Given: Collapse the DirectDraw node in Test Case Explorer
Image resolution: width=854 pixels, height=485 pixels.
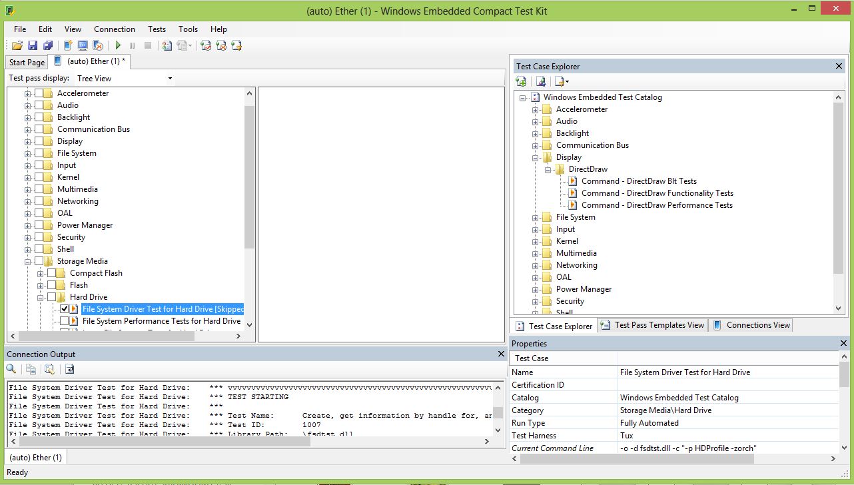Looking at the screenshot, I should click(x=548, y=169).
